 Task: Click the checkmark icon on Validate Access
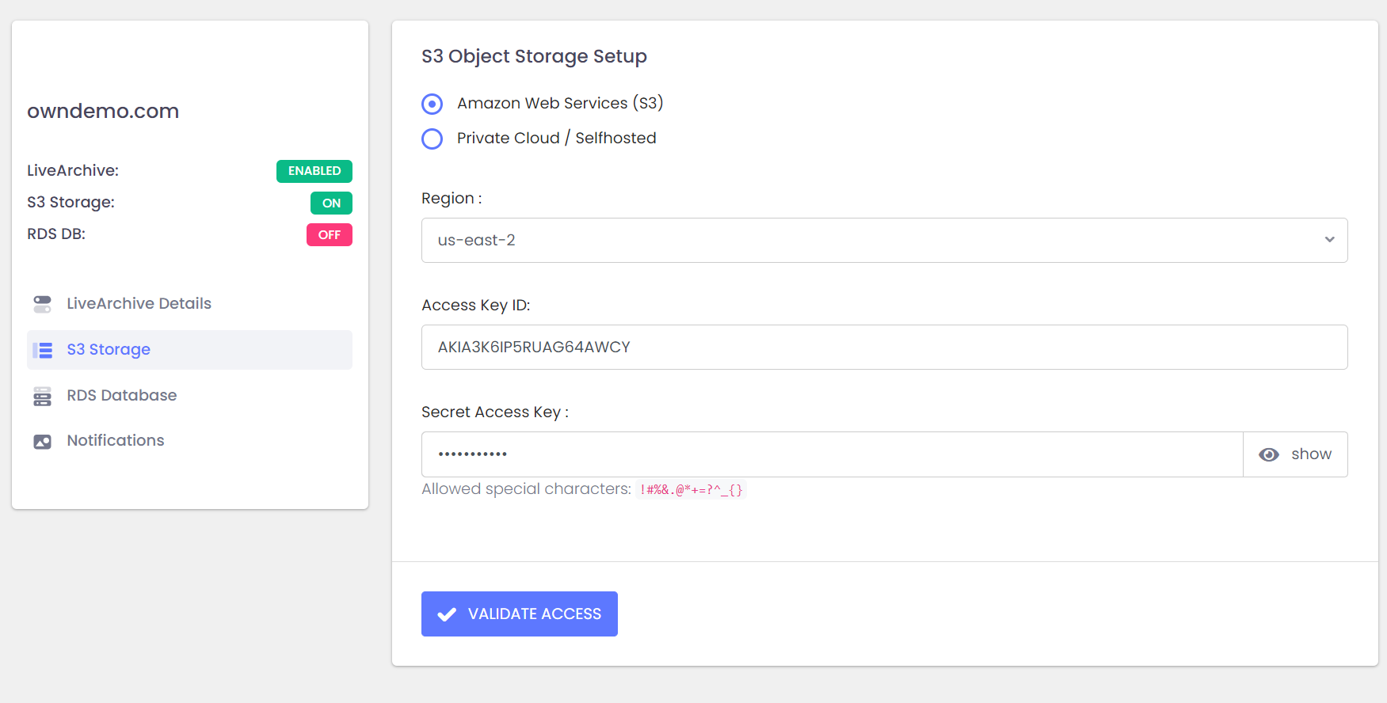(447, 614)
